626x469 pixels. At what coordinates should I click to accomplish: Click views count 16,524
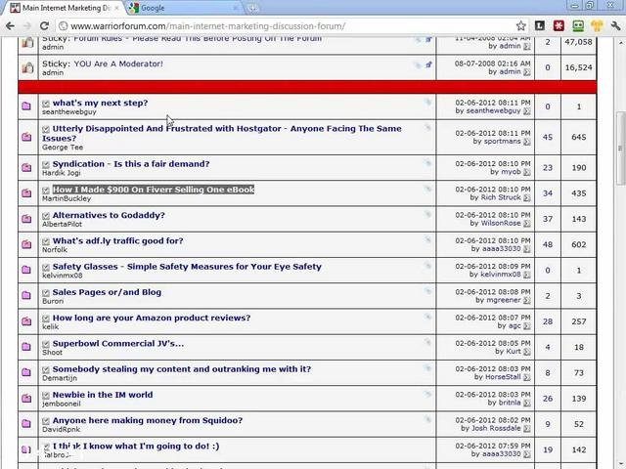578,67
